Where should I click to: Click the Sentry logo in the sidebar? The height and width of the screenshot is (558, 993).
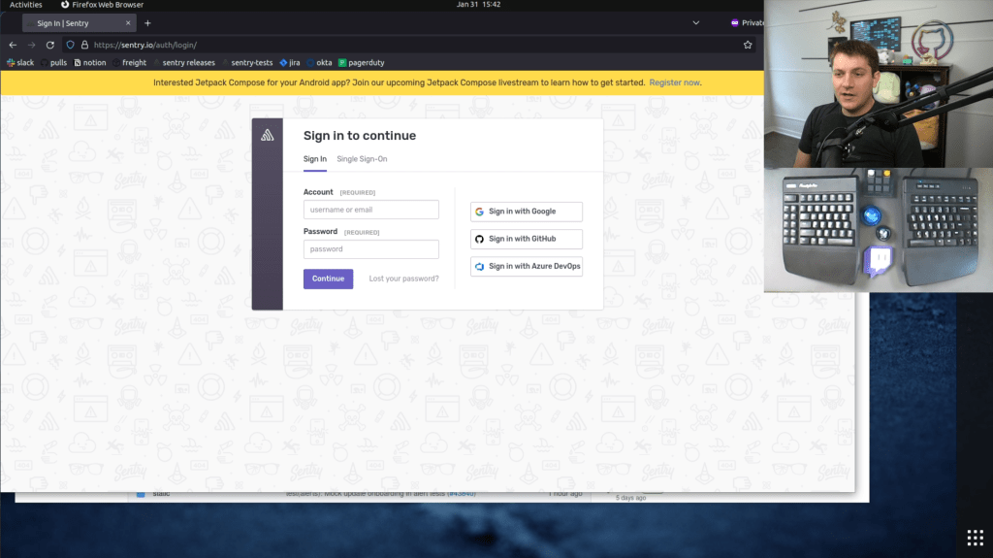click(268, 135)
